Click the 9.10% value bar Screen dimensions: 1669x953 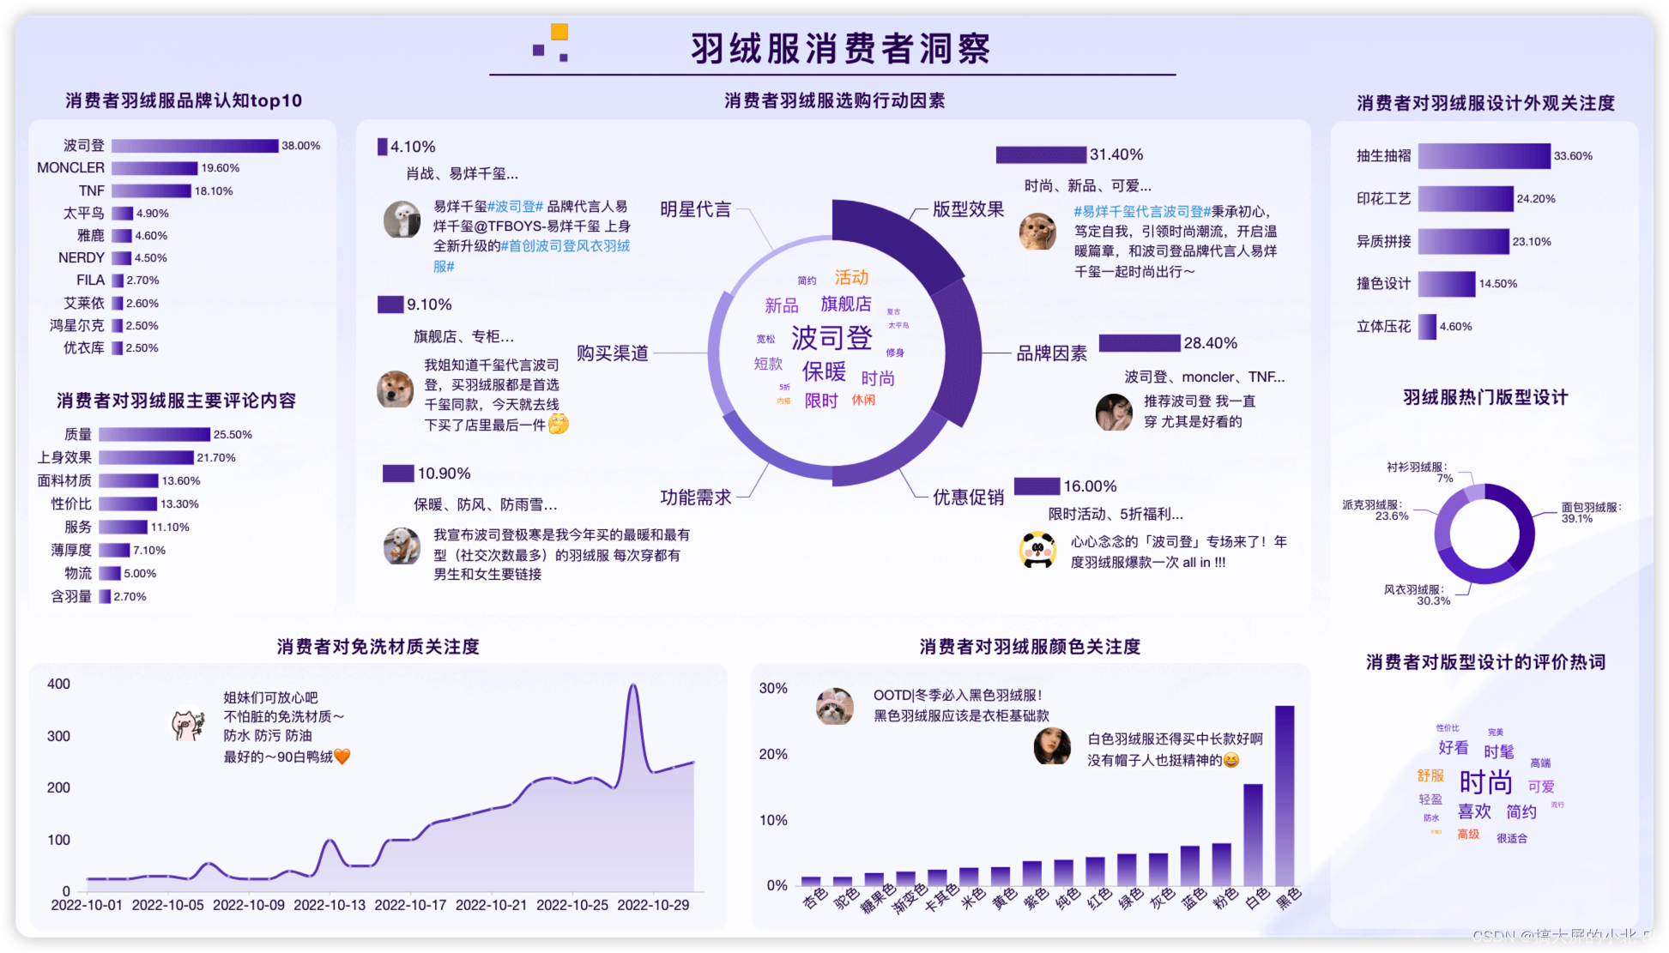click(390, 305)
